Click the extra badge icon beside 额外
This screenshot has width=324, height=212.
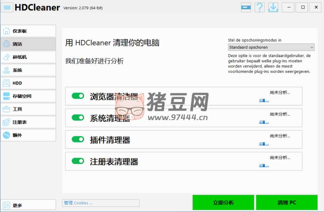6,135
